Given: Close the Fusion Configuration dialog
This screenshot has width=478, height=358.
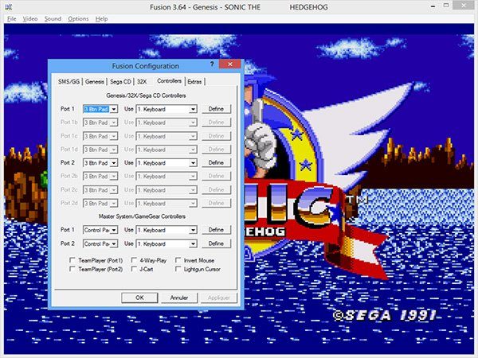Looking at the screenshot, I should [x=230, y=64].
